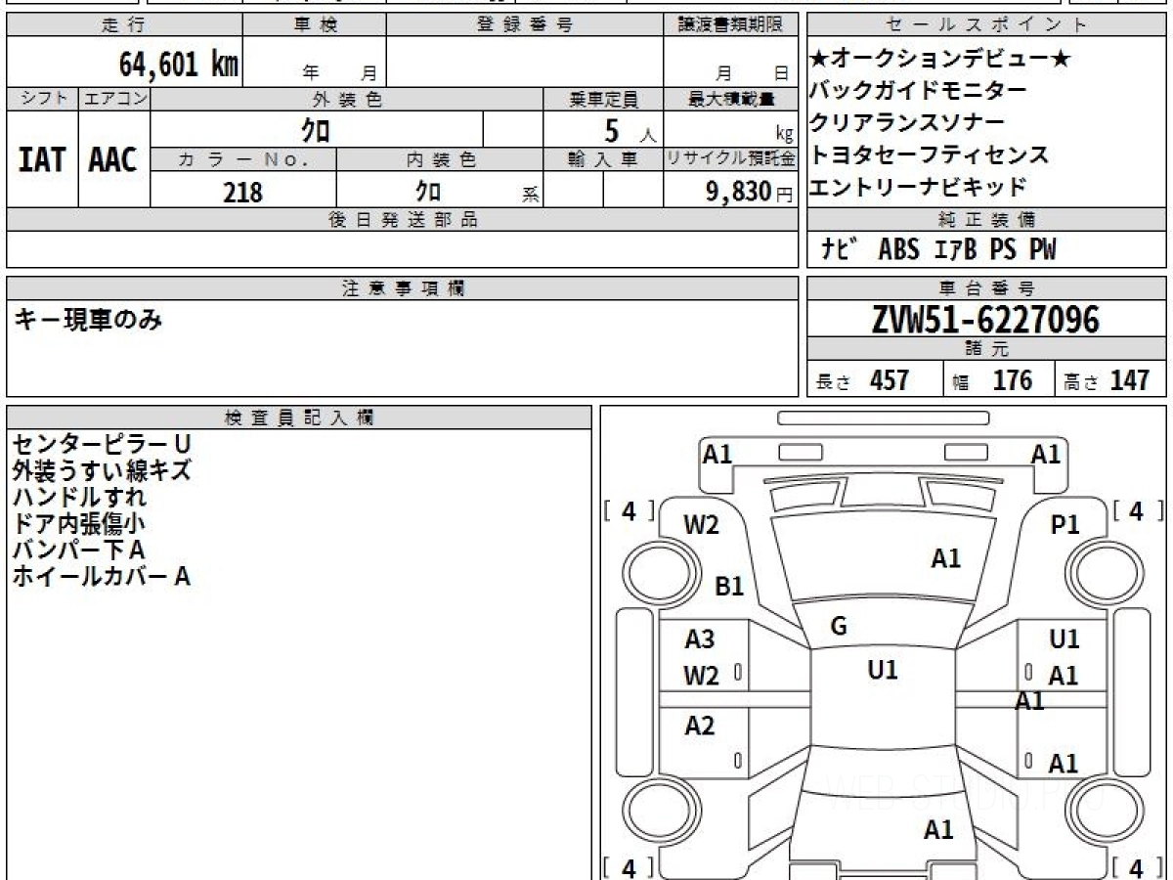Click the A2 mark on the rear door
The height and width of the screenshot is (880, 1173).
(x=700, y=726)
